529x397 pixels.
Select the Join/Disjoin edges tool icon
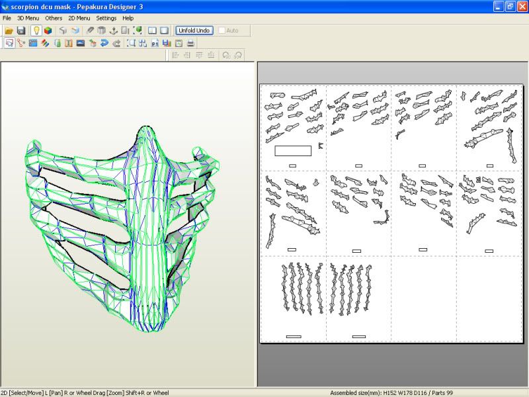(21, 43)
